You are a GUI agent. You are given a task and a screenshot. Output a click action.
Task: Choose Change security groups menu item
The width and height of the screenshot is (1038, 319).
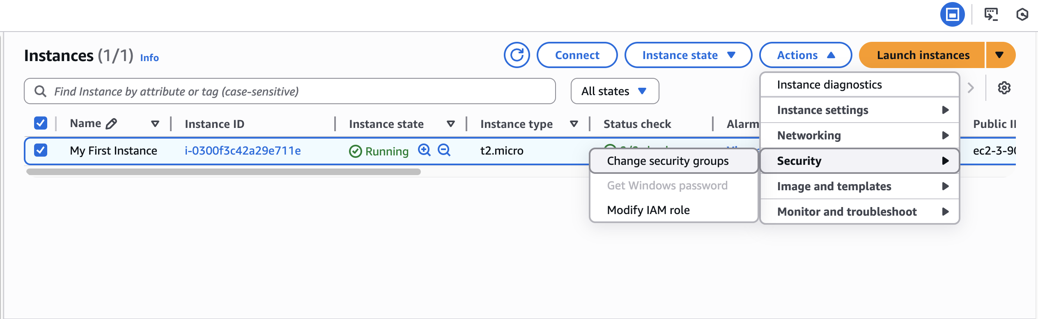(x=668, y=161)
